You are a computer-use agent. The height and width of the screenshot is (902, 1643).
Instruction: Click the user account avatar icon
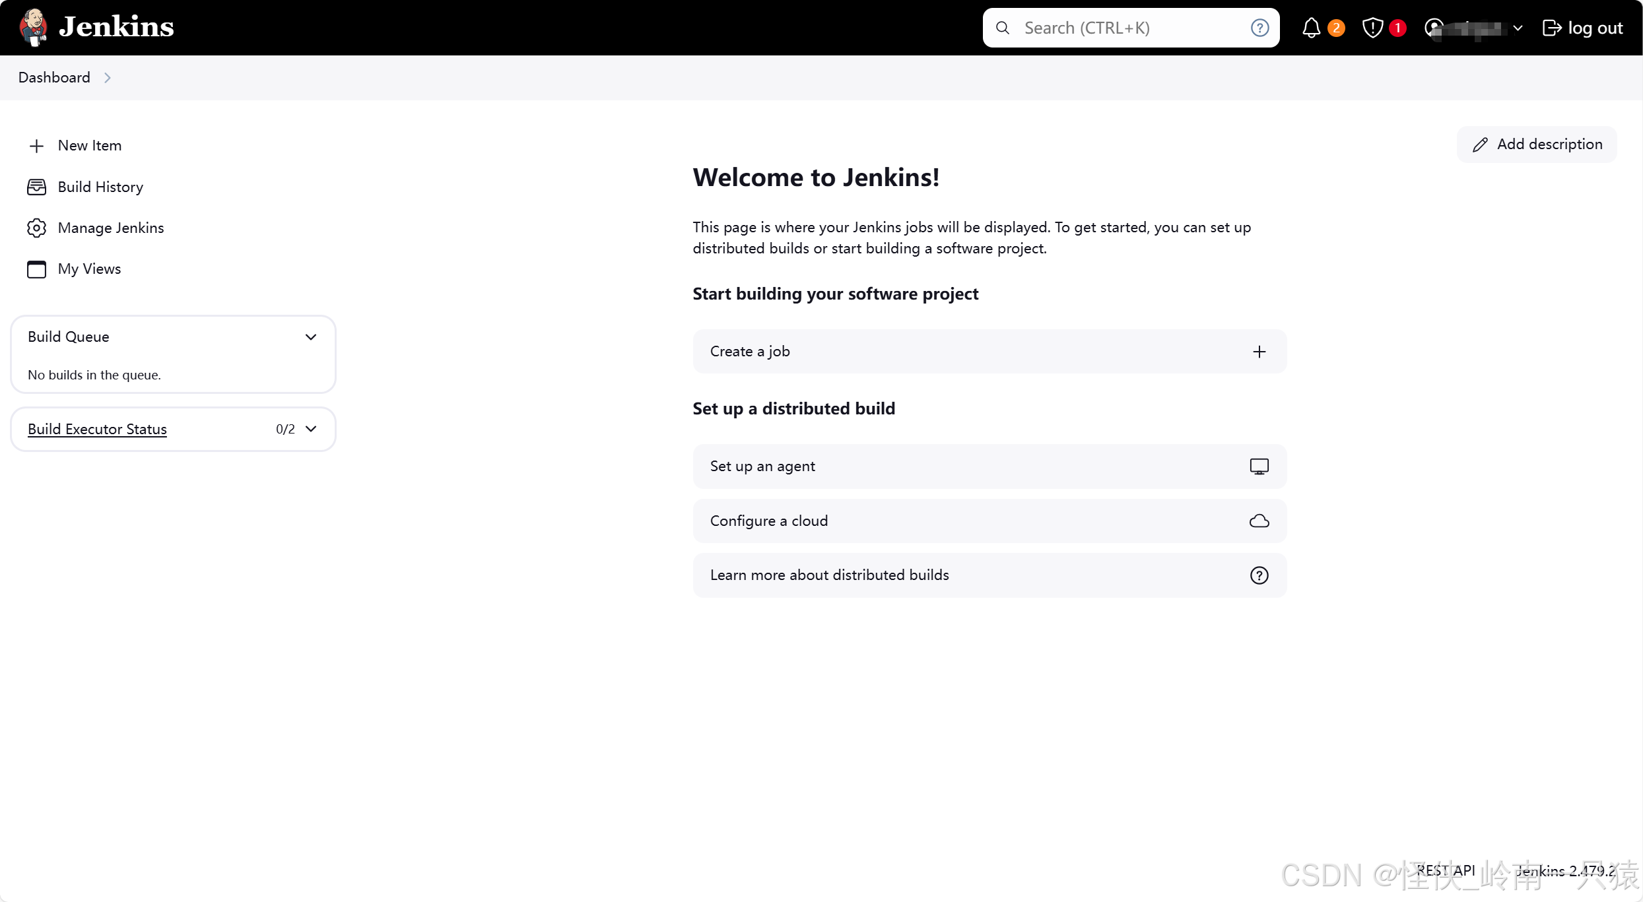point(1434,28)
